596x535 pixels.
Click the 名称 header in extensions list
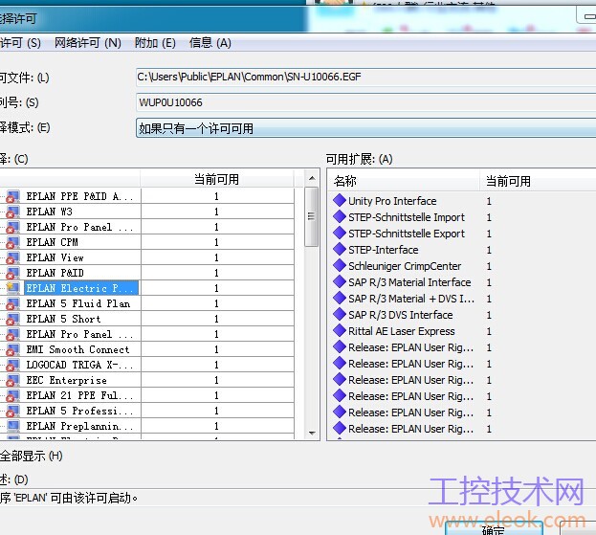(x=404, y=181)
